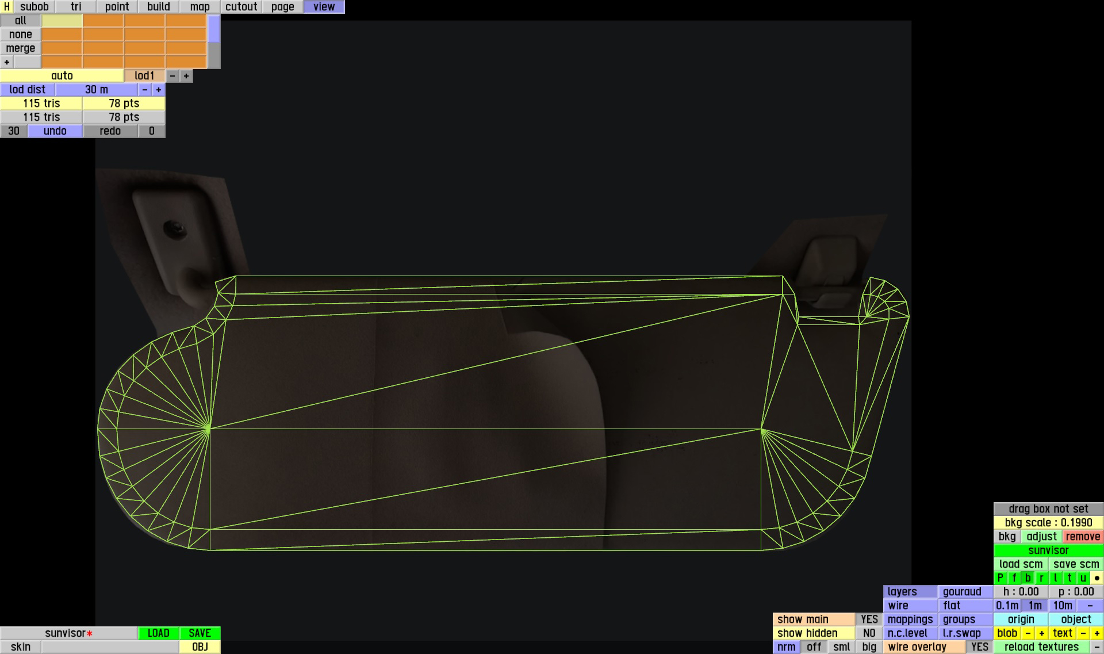Increase lod dist with plus button
The image size is (1104, 654).
coord(159,90)
